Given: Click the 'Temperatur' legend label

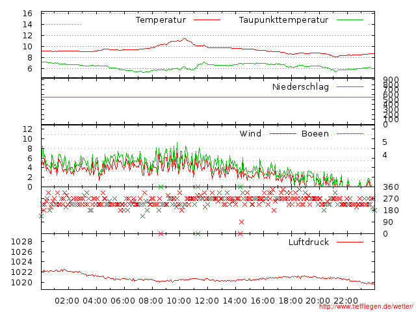Looking at the screenshot, I should coord(161,20).
